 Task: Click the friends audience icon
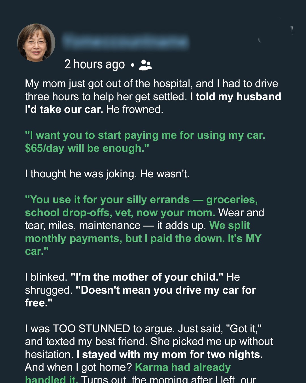[x=145, y=65]
